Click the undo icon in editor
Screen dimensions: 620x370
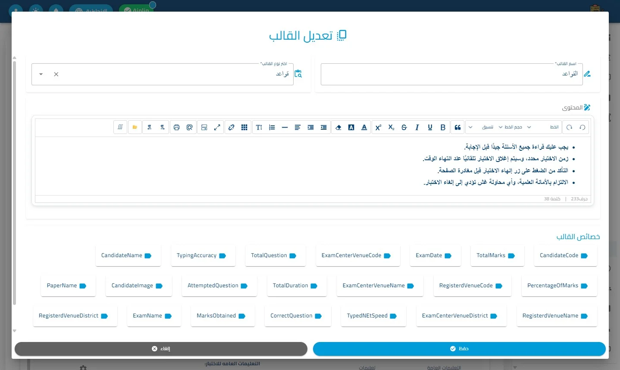point(582,127)
